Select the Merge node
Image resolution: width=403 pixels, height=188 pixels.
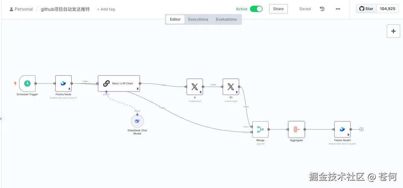pyautogui.click(x=260, y=129)
